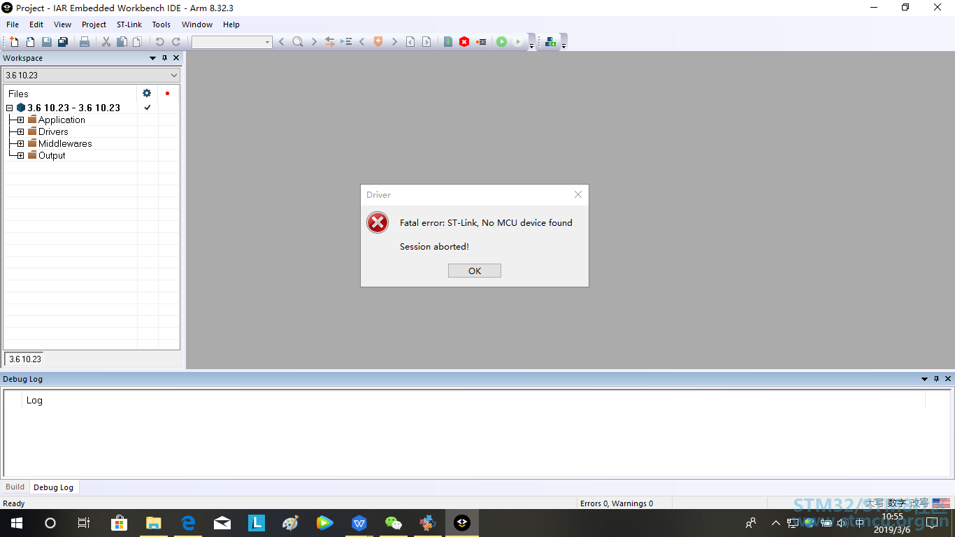Click the Paste toolbar icon
955x537 pixels.
[x=138, y=42]
